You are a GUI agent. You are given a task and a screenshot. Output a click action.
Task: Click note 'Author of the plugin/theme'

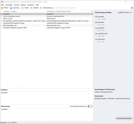coord(103,92)
